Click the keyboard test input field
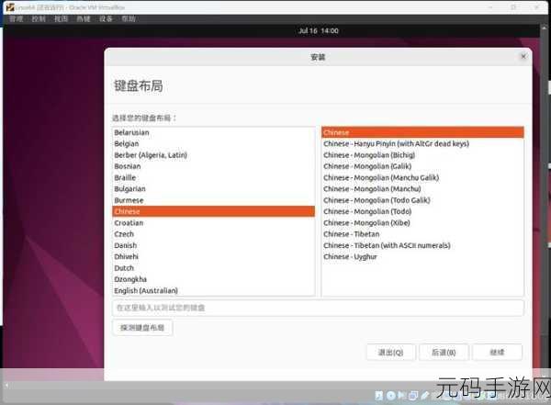This screenshot has width=551, height=405. coord(318,308)
